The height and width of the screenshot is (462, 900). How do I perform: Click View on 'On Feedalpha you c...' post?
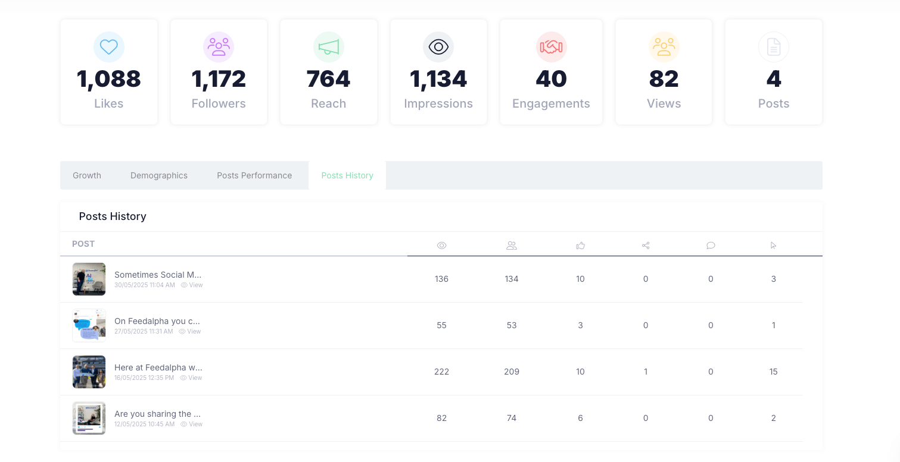pyautogui.click(x=191, y=332)
